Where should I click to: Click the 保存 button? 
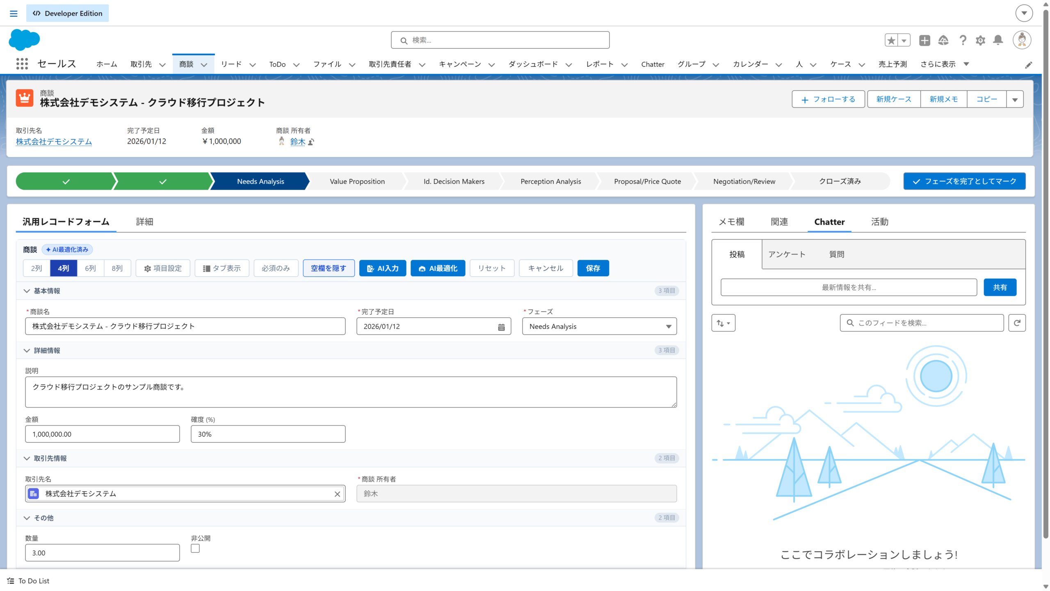(x=593, y=268)
